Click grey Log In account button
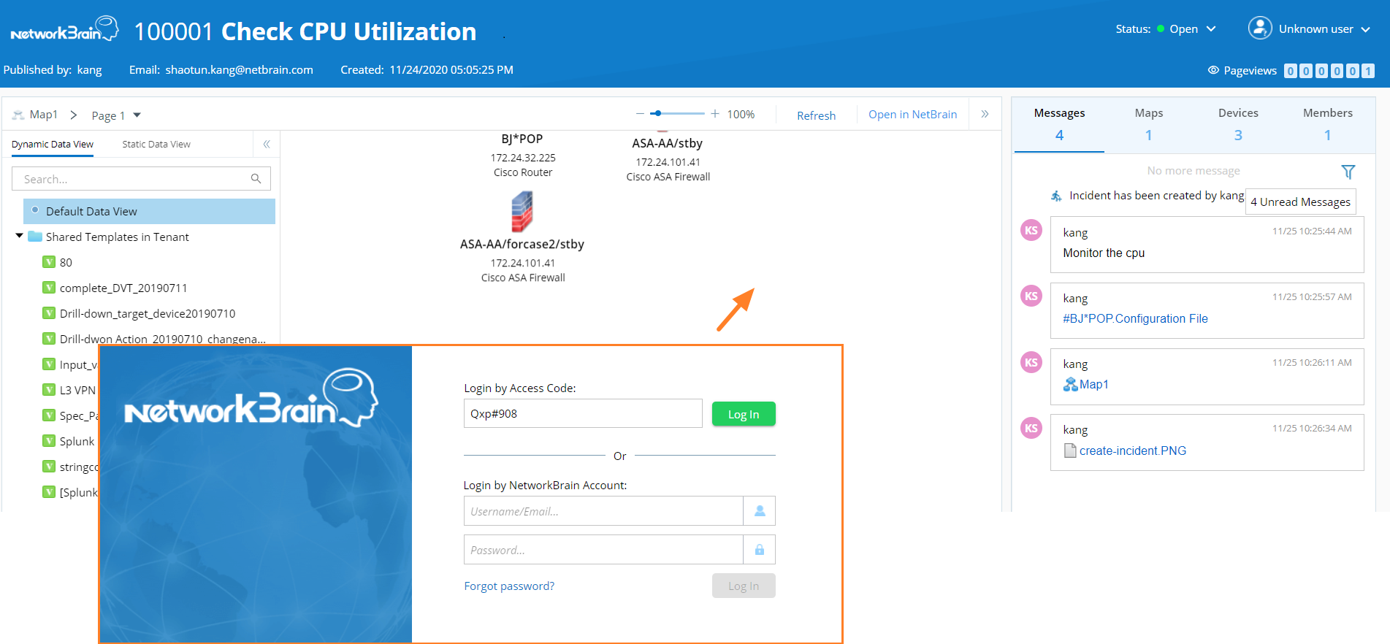The image size is (1390, 644). pos(744,586)
